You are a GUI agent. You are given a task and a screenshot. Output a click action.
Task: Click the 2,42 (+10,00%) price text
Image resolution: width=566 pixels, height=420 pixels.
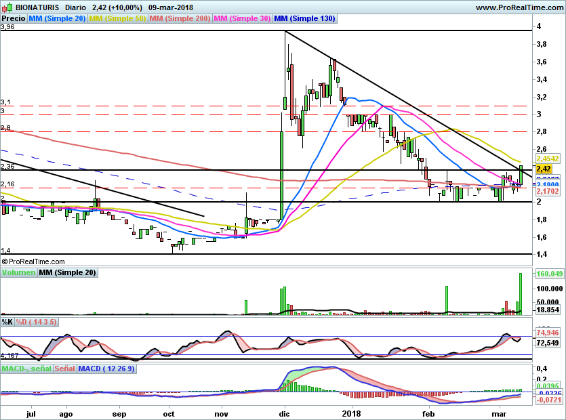pyautogui.click(x=117, y=7)
